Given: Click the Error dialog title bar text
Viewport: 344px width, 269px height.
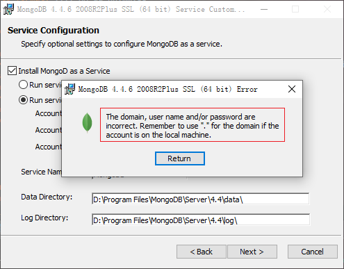Looking at the screenshot, I should [x=167, y=89].
